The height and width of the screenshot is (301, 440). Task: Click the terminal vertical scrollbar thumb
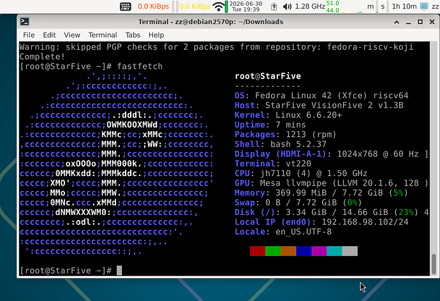click(x=434, y=264)
